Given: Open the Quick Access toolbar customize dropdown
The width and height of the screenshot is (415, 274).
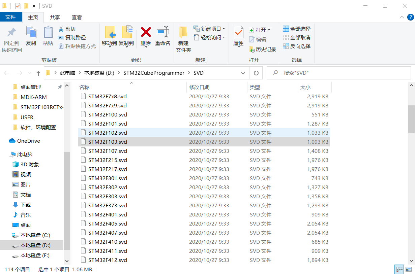Looking at the screenshot, I should [34, 6].
